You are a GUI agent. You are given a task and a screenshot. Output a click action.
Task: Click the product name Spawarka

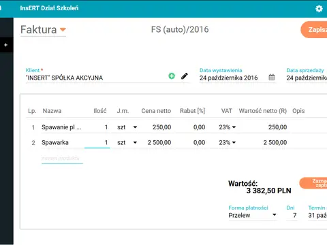tap(55, 142)
